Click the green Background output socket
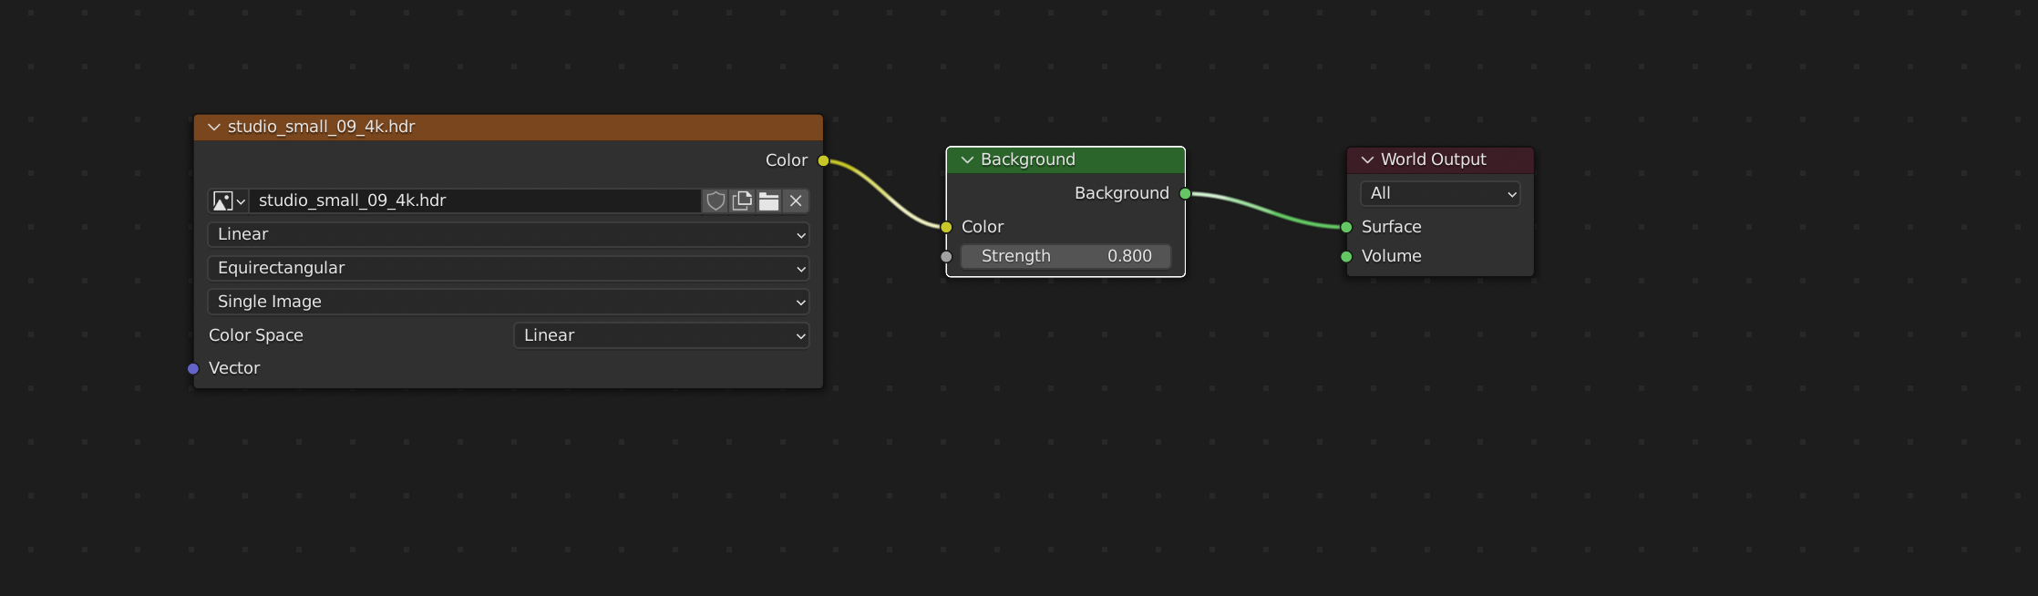The height and width of the screenshot is (596, 2038). (1185, 194)
